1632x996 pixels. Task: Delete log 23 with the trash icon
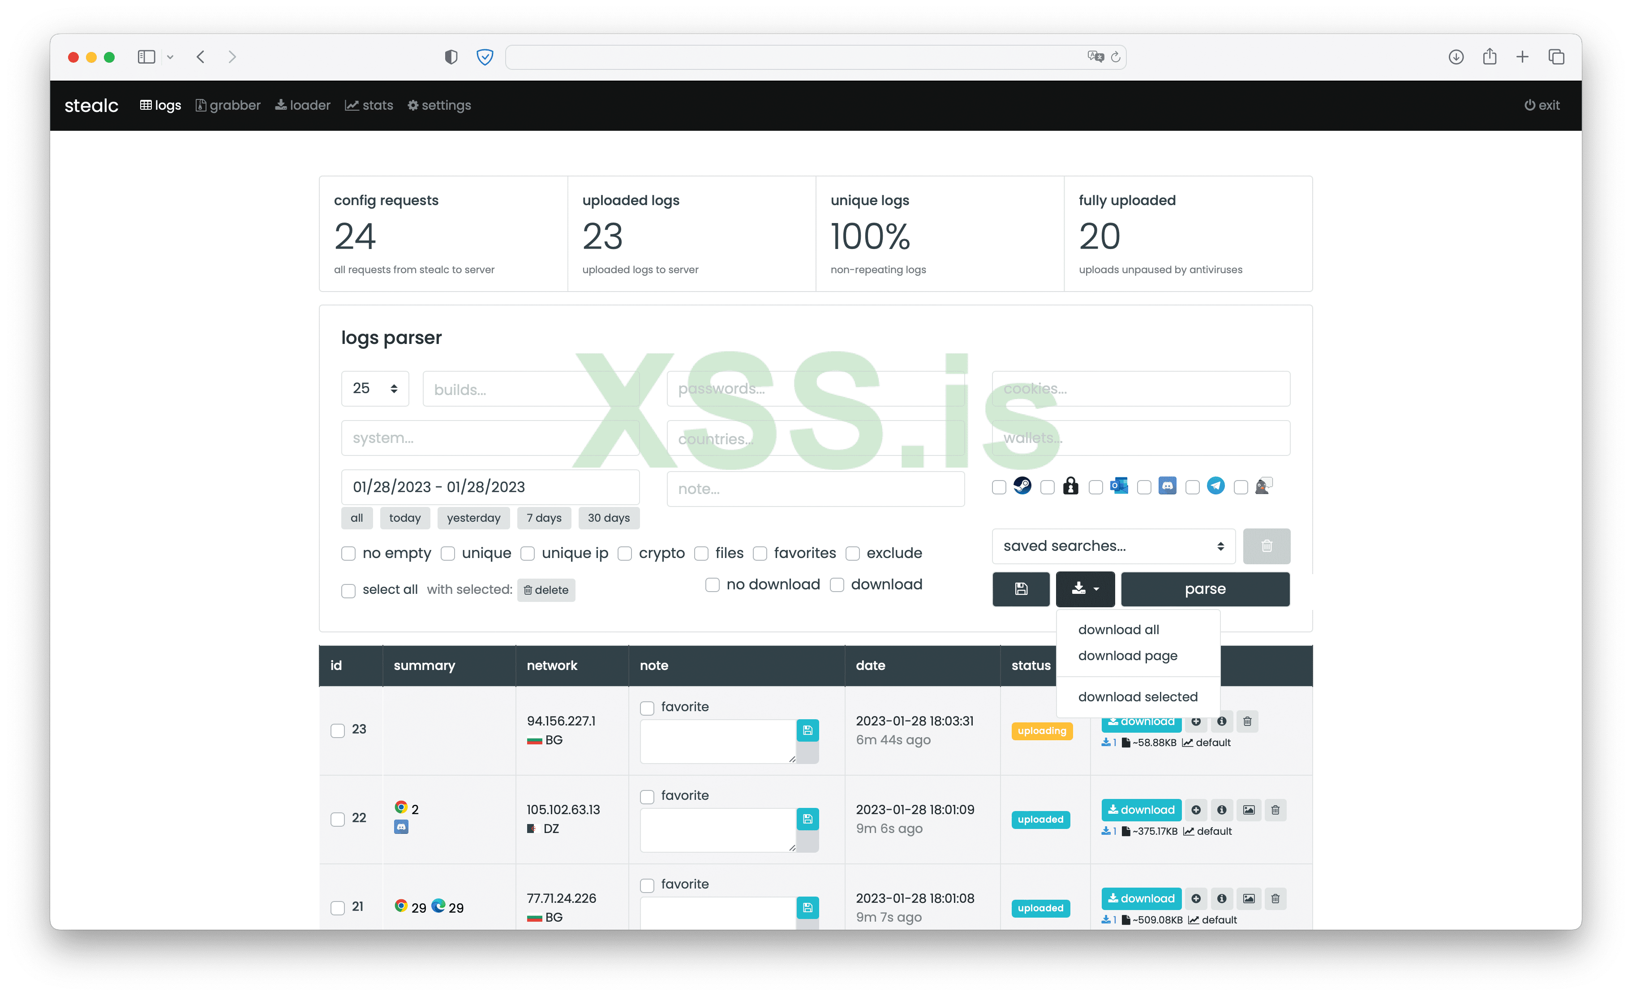coord(1247,721)
